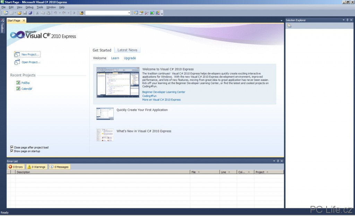Select the Get Started tab
Image resolution: width=355 pixels, height=216 pixels.
[x=102, y=50]
